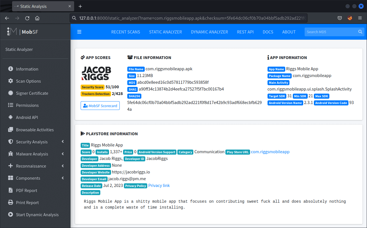Click the Security Score badge
This screenshot has height=228, width=367.
click(x=93, y=87)
